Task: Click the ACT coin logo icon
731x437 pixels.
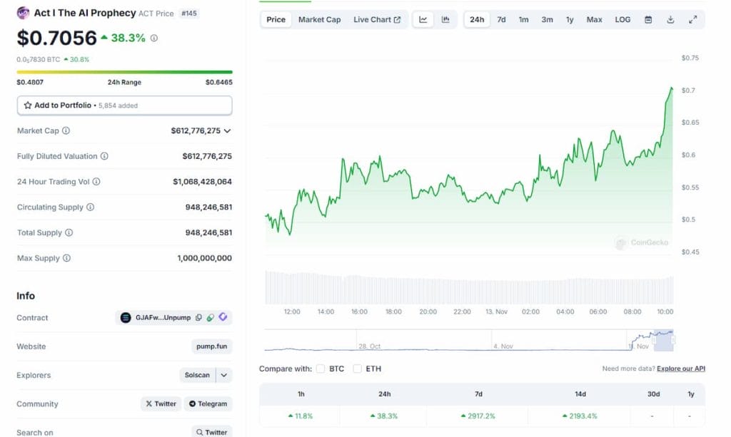Action: point(23,13)
